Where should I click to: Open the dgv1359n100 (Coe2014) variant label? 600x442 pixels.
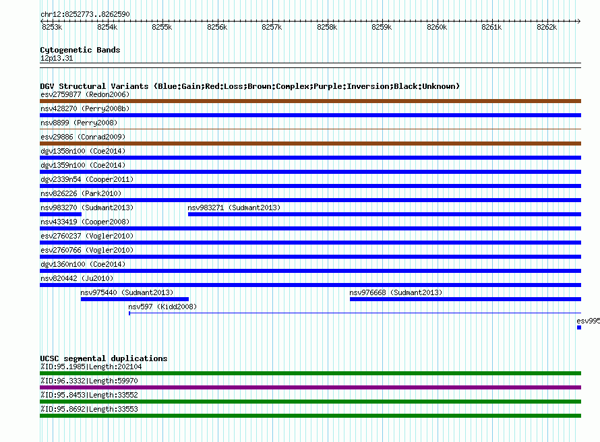coord(83,165)
